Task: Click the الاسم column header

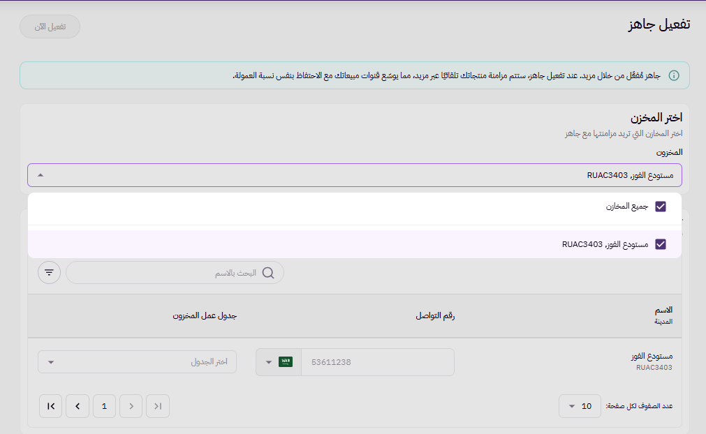Action: pyautogui.click(x=663, y=310)
